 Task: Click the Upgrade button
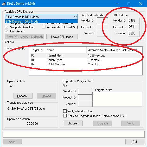coord(103,123)
